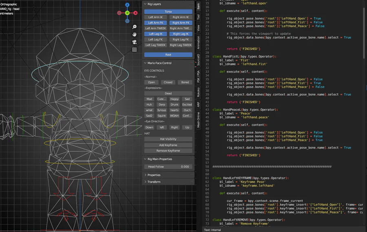
Task: Apply the Dead expression
Action: [x=168, y=94]
